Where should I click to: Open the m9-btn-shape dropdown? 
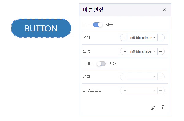pyautogui.click(x=142, y=51)
